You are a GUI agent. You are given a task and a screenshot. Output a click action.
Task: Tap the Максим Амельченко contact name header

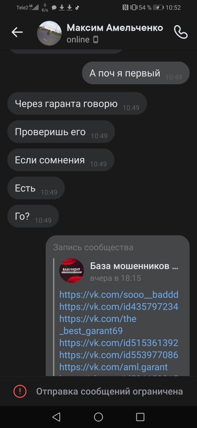coord(115,28)
